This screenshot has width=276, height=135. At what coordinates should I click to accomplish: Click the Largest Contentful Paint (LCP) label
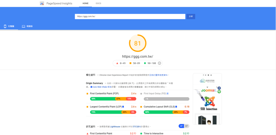click(105, 106)
